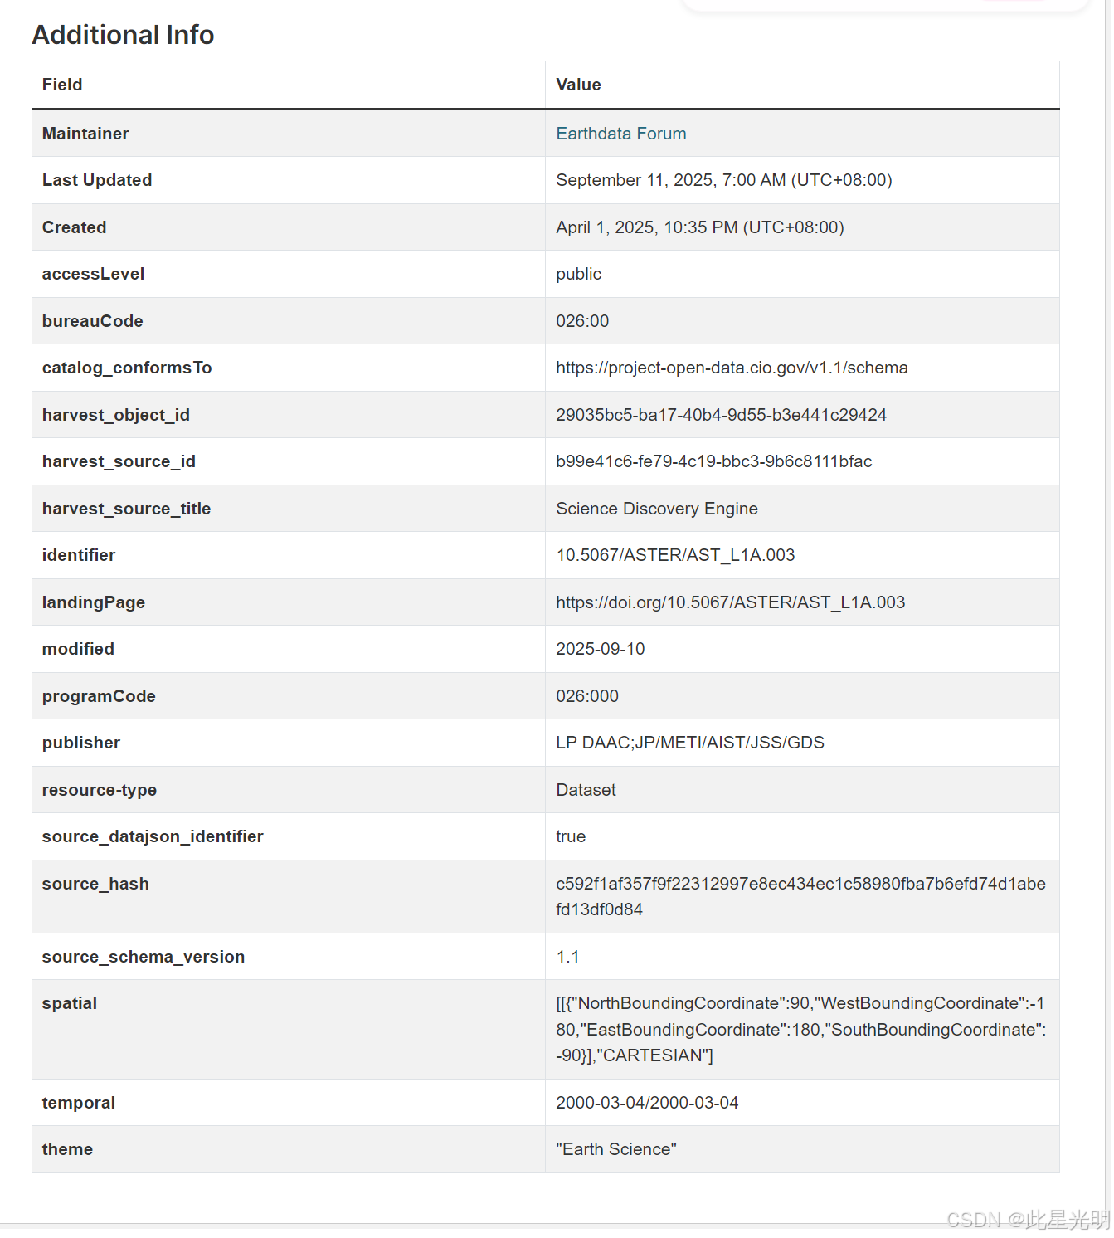
Task: Click the bureauCode field label
Action: coord(92,321)
